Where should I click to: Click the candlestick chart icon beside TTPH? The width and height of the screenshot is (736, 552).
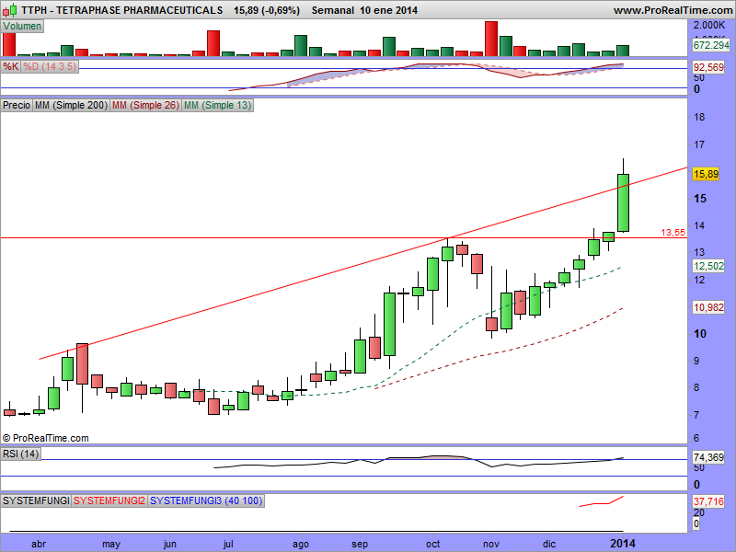tap(10, 10)
